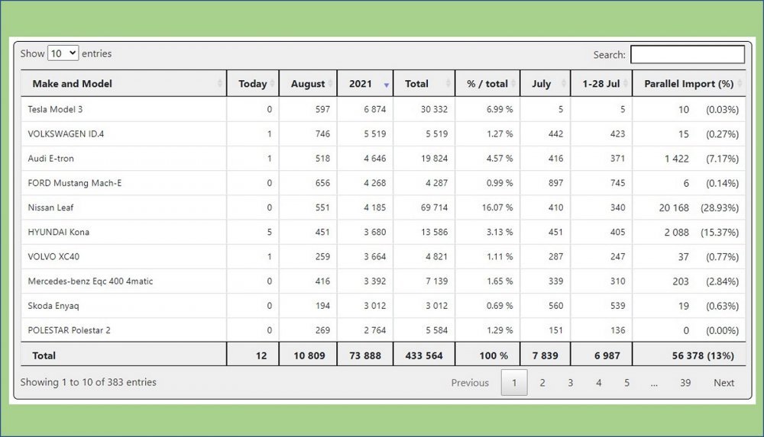Screen dimensions: 764x437
Task: Click VOLVO XC40 percent value 1.11 %
Action: pos(500,256)
